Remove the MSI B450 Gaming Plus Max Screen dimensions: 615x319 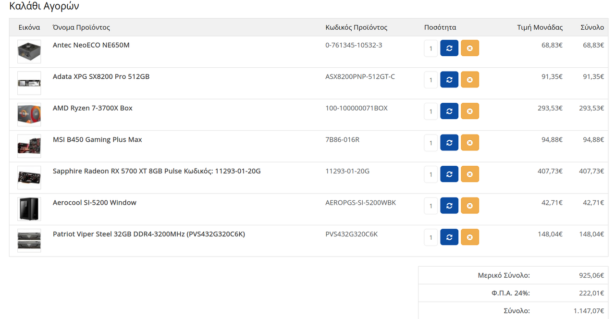(x=470, y=143)
